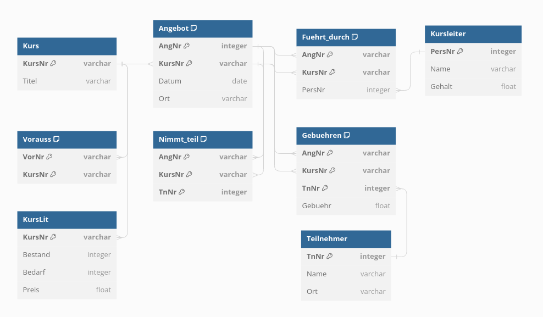Click the note icon beside Angebot table title
The height and width of the screenshot is (317, 543).
(194, 28)
